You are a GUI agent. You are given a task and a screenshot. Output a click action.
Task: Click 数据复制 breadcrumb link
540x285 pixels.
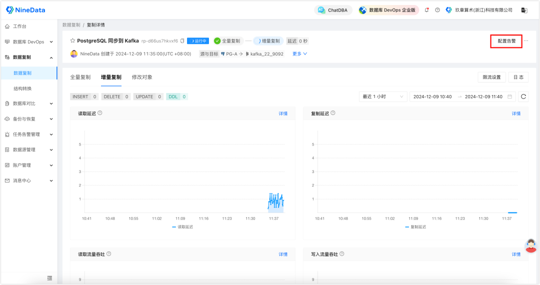click(71, 25)
